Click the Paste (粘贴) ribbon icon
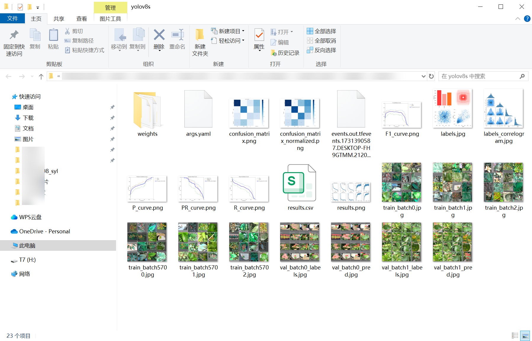 (x=53, y=35)
